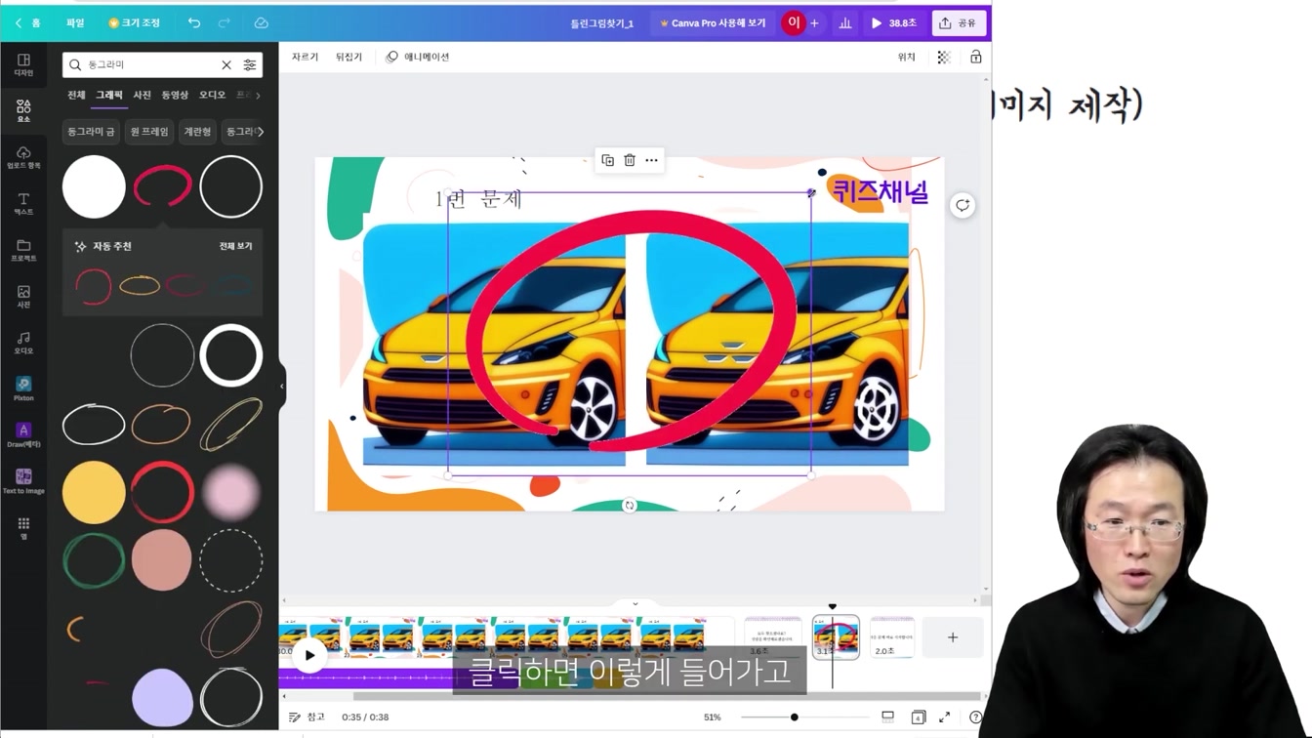The image size is (1312, 738).
Task: Select the design title 틀린그림찾기_1
Action: tap(602, 23)
